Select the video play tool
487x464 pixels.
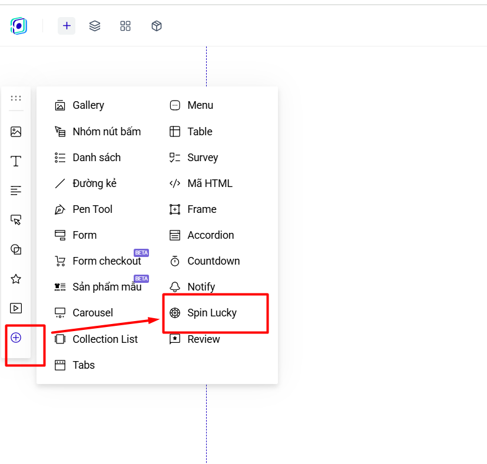tap(16, 308)
